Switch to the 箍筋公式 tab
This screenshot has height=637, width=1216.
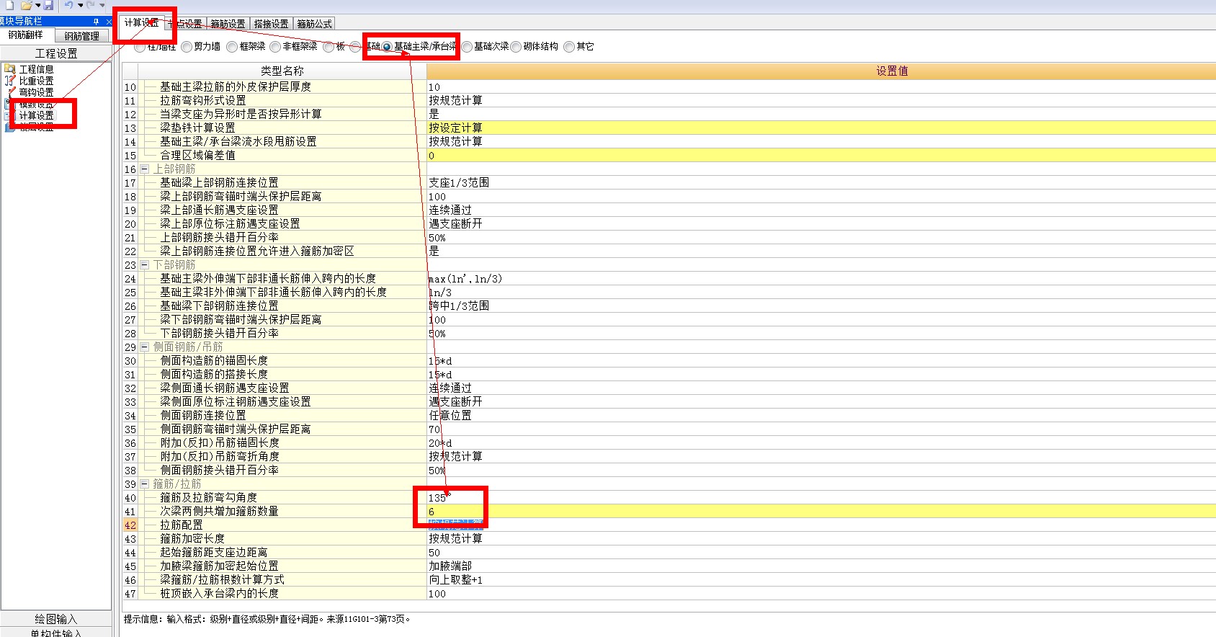[314, 24]
